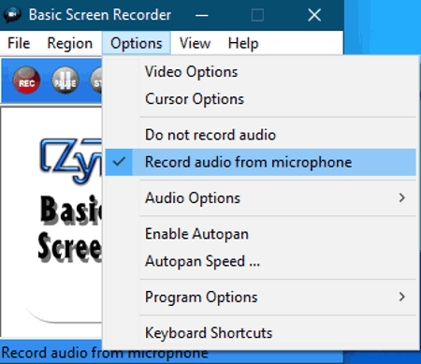421x364 pixels.
Task: Start recording with the red REC button
Action: coord(26,80)
